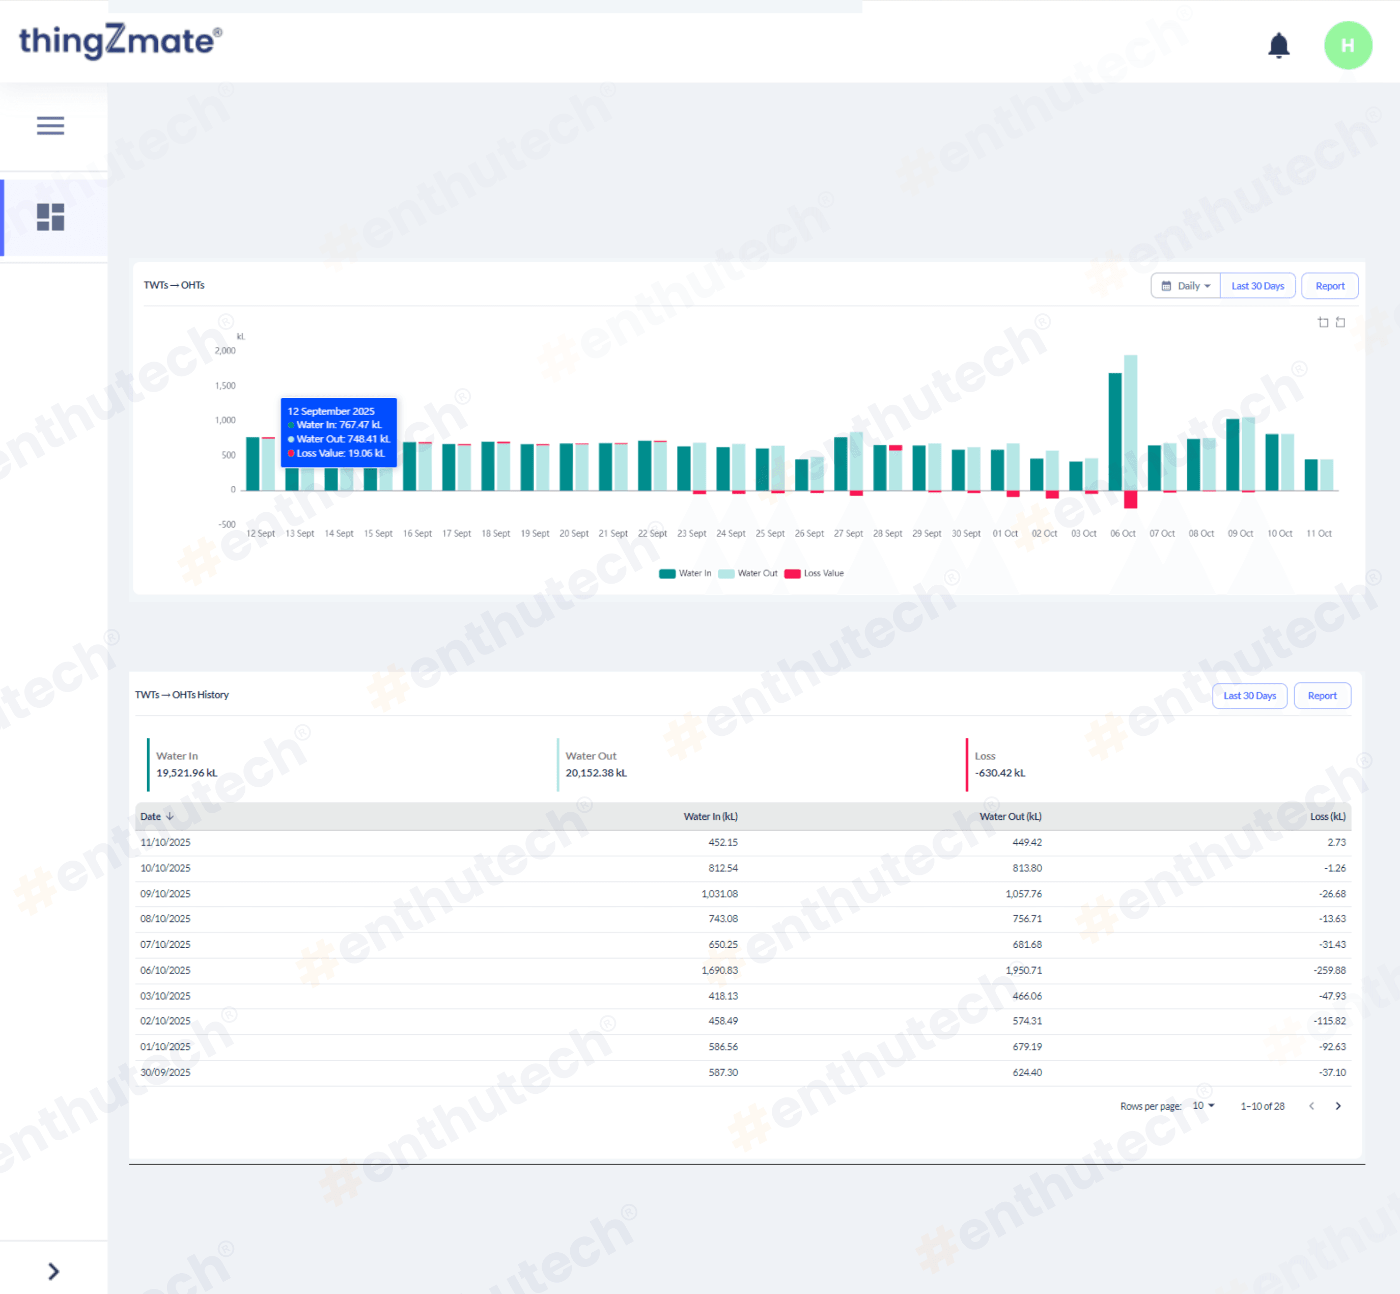
Task: Click the chart zoom area tool icon
Action: (x=1322, y=322)
